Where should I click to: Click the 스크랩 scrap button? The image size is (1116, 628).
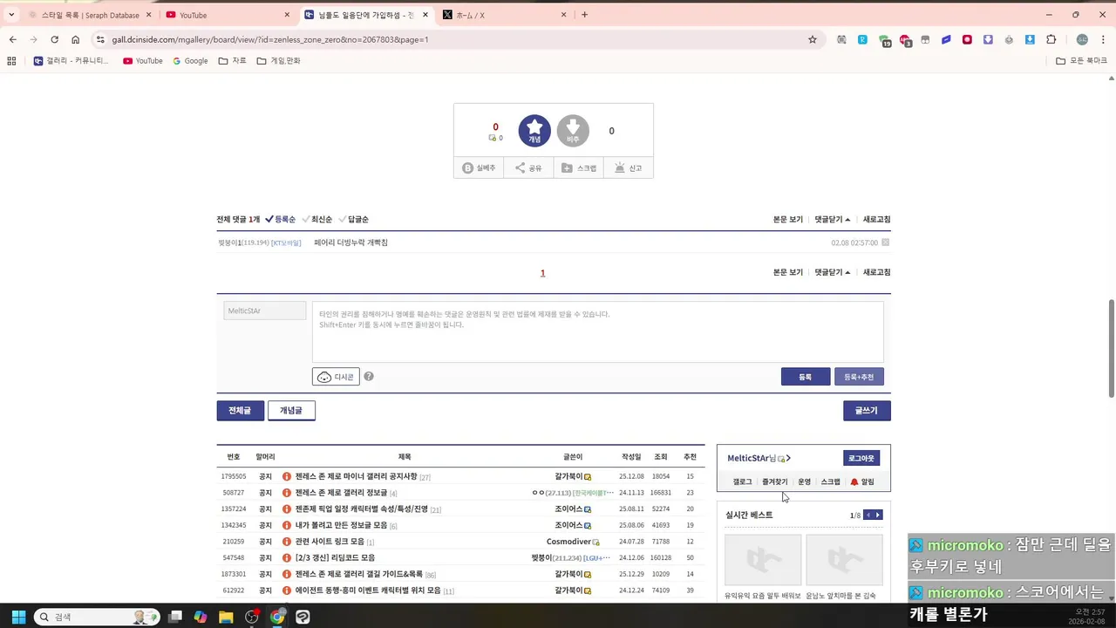579,168
